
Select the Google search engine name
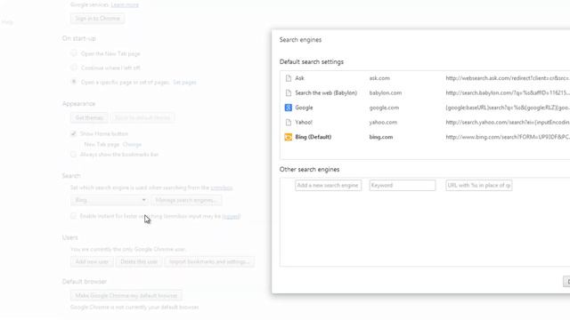pos(304,108)
